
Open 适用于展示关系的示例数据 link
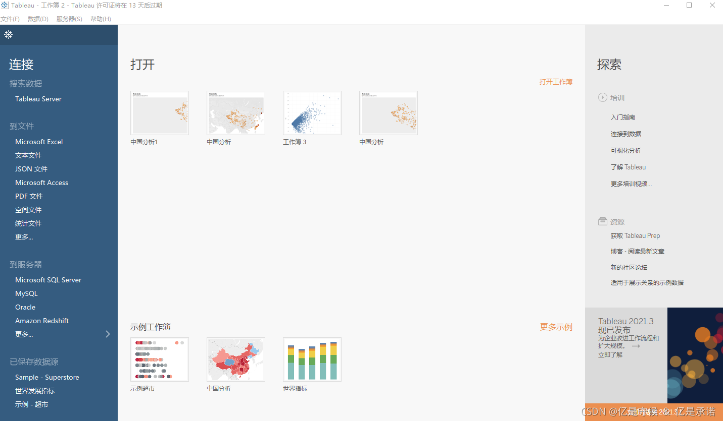647,283
